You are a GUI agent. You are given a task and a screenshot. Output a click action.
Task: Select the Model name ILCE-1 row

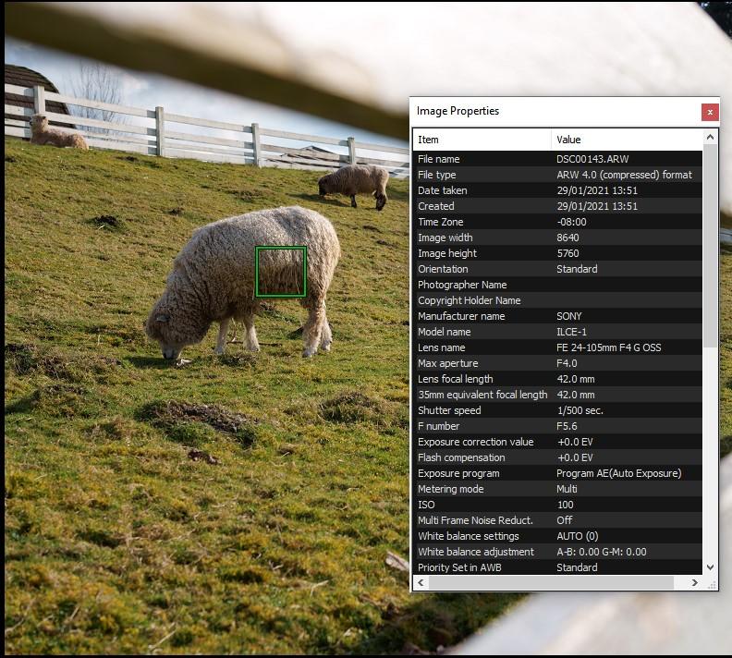point(557,332)
